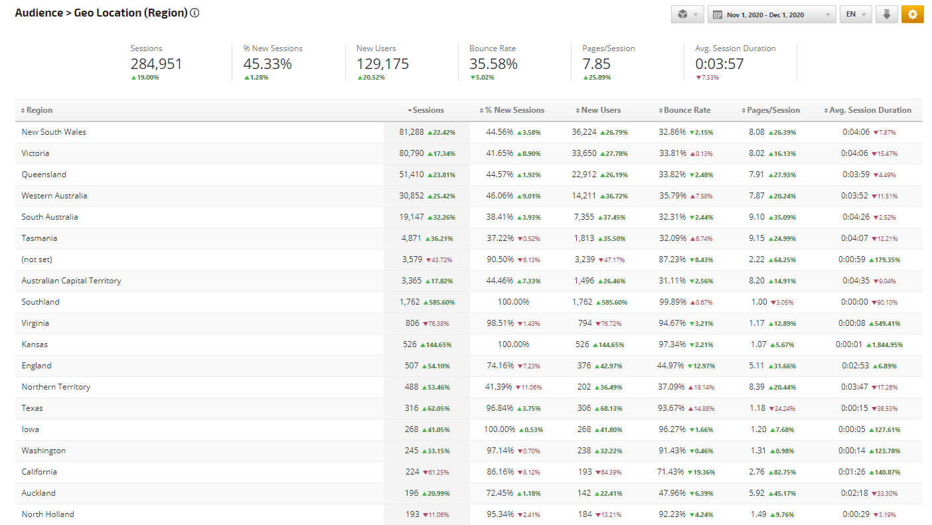The height and width of the screenshot is (525, 932).
Task: Click the Victoria region name
Action: click(35, 153)
